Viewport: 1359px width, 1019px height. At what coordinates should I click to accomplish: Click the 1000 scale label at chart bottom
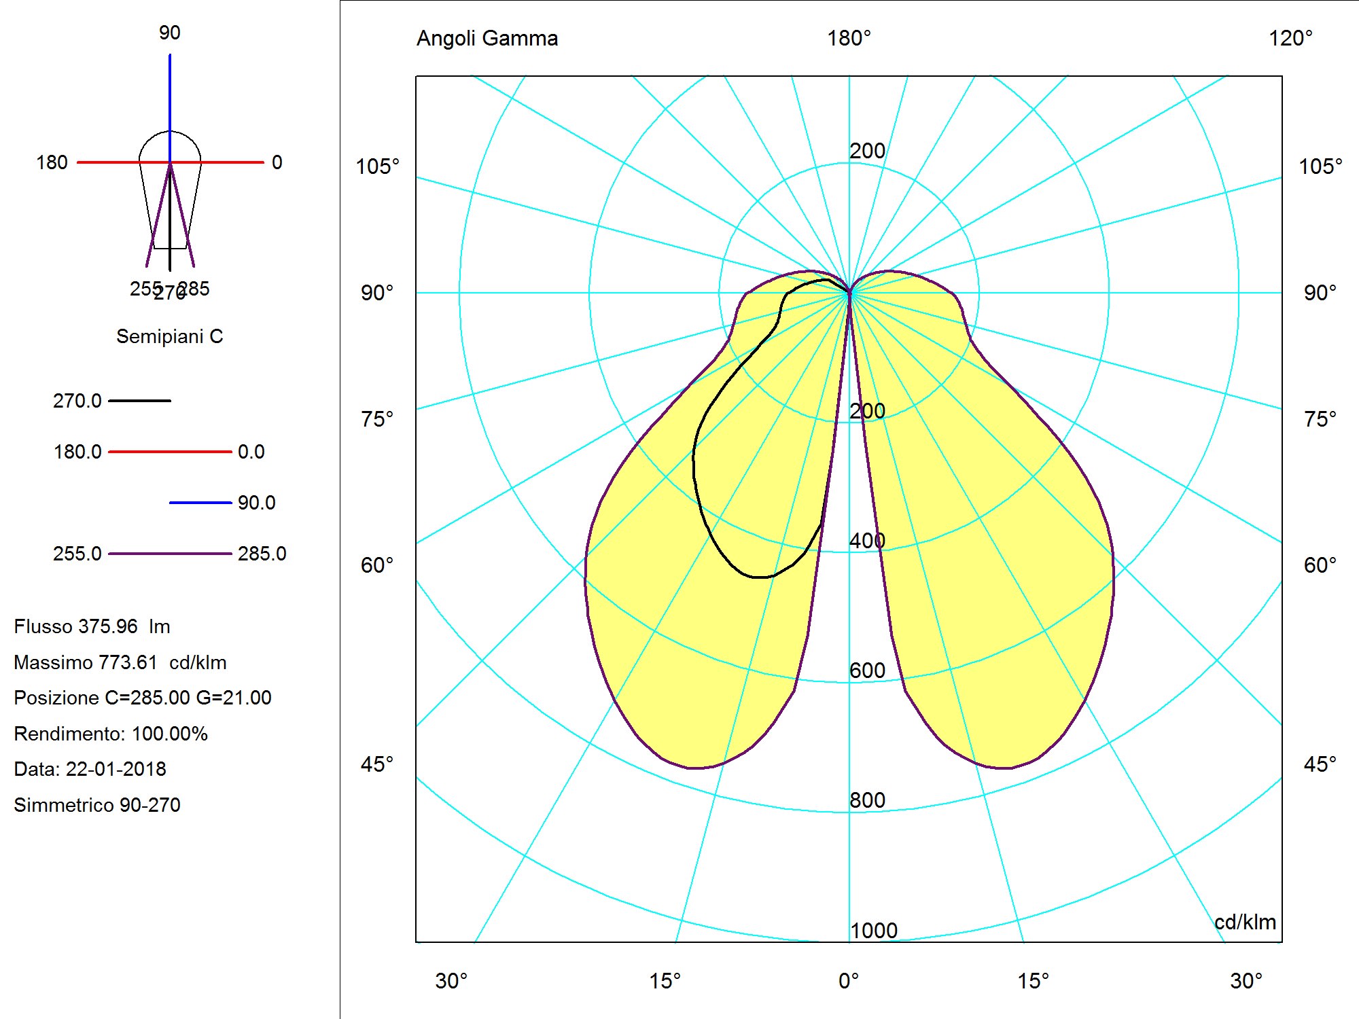click(873, 930)
